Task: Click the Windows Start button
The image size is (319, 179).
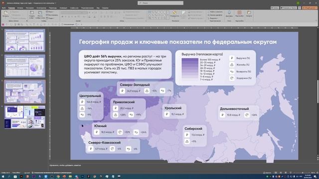Action: click(3, 177)
